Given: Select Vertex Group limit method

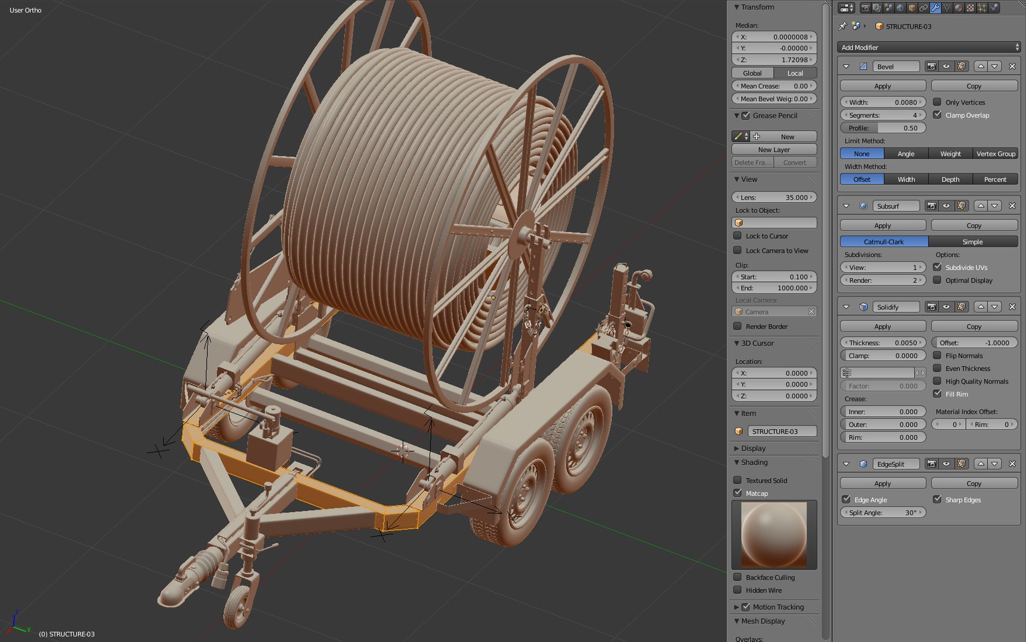Looking at the screenshot, I should [996, 153].
